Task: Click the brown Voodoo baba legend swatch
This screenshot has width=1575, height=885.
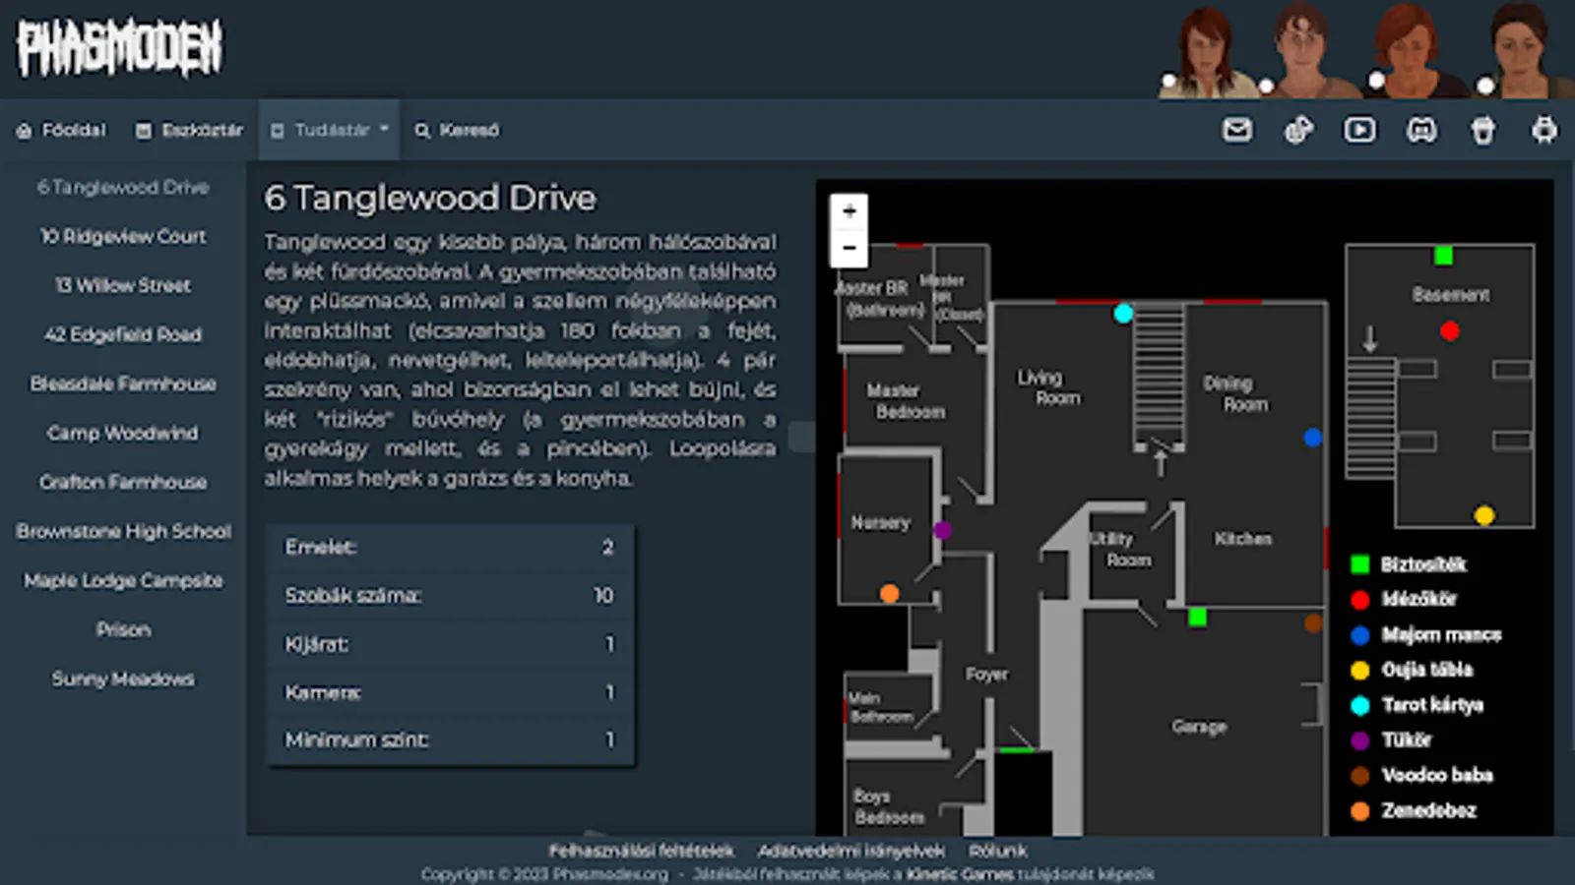Action: click(1360, 775)
